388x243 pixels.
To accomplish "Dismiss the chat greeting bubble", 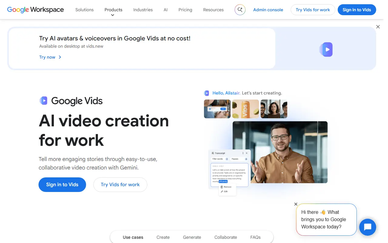I will pyautogui.click(x=296, y=204).
